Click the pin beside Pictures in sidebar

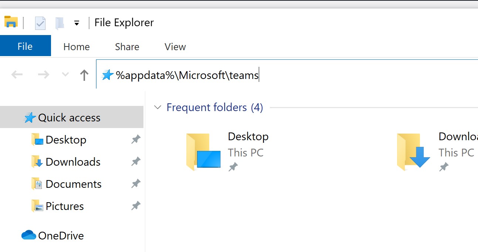pos(136,206)
